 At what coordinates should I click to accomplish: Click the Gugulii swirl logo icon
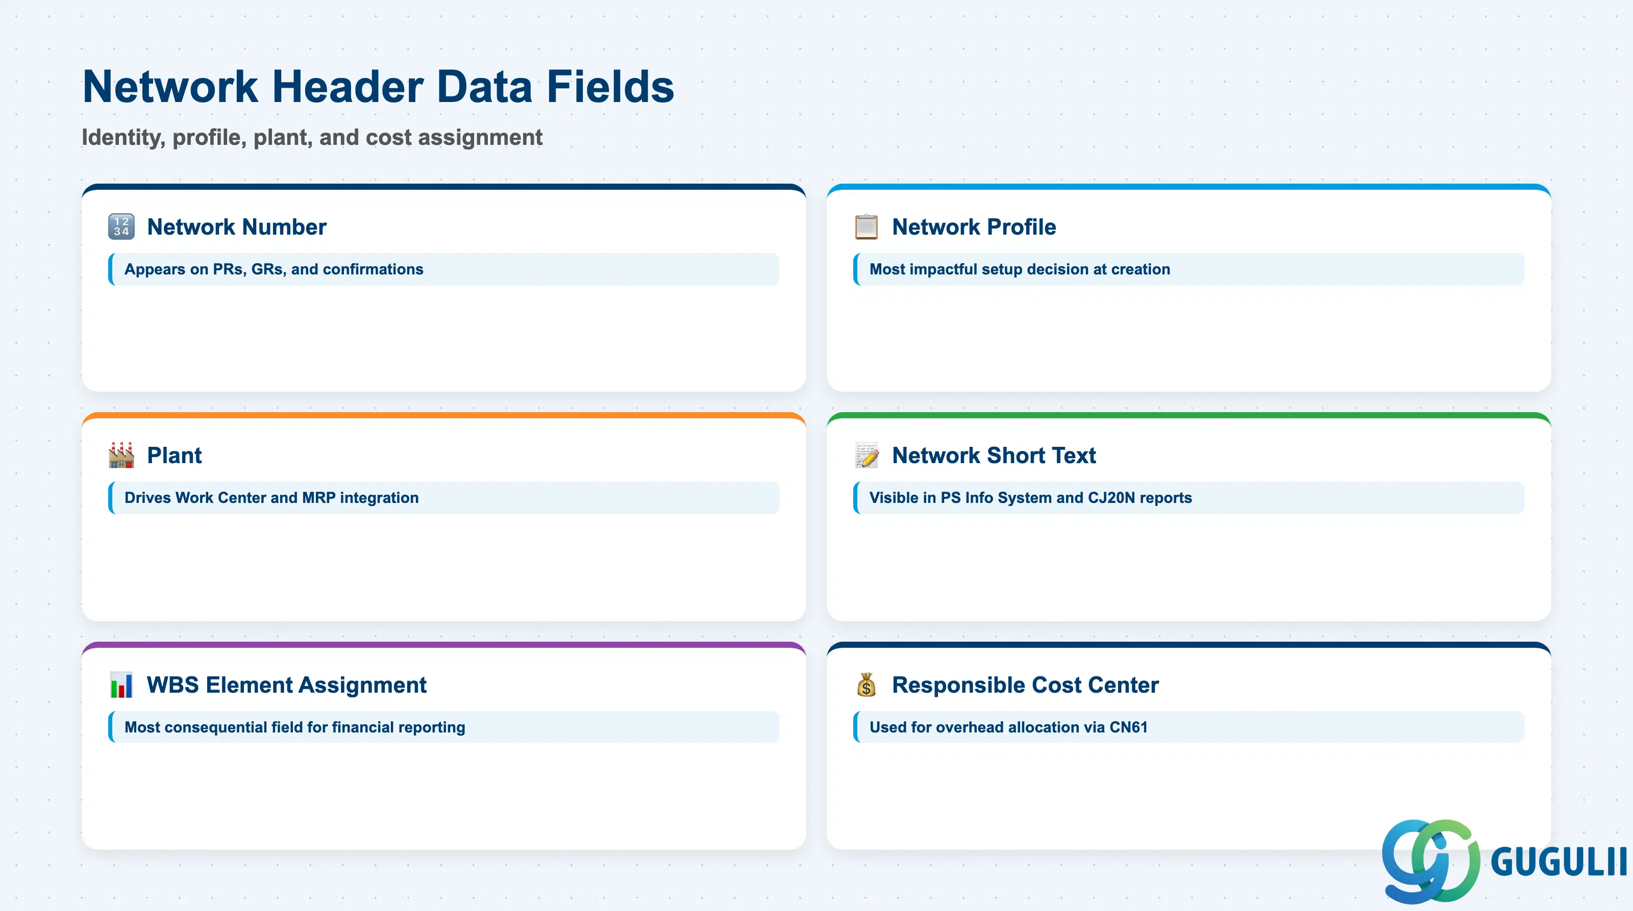click(x=1431, y=861)
